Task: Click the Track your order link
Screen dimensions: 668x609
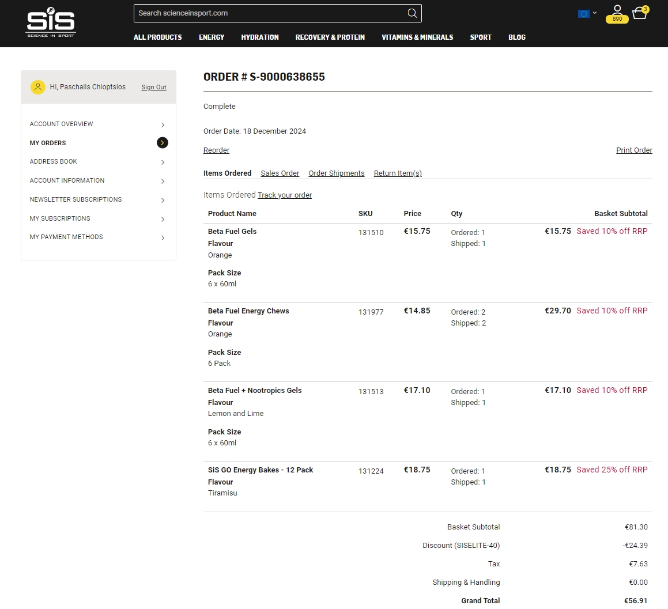Action: [x=285, y=195]
